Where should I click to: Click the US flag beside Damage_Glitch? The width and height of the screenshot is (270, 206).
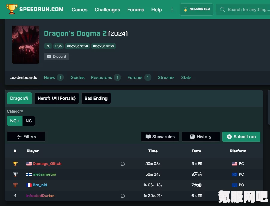coord(29,164)
